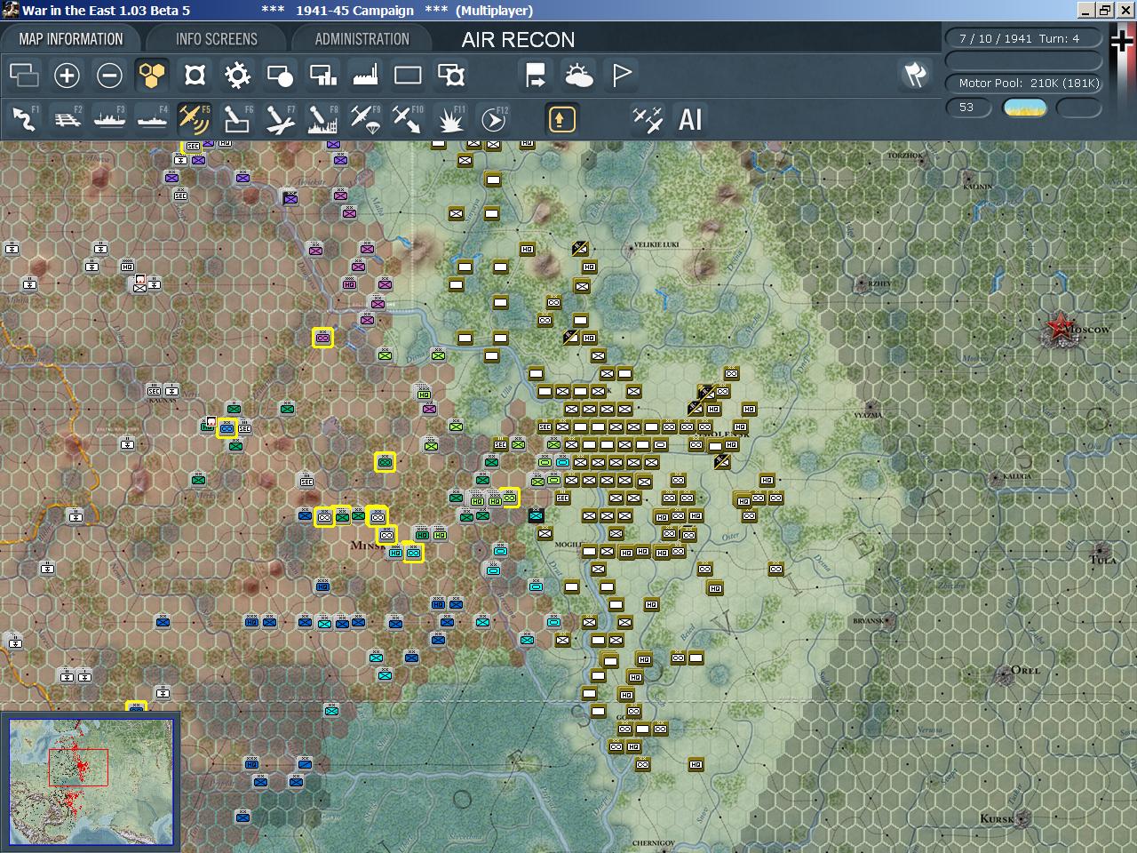Click the yellow up-arrow box icon

point(561,119)
